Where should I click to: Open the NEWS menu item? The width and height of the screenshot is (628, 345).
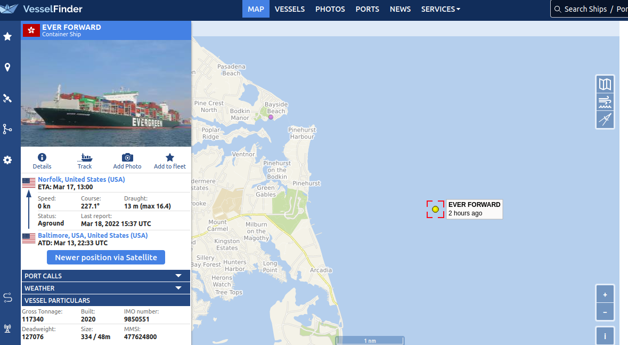(x=400, y=9)
